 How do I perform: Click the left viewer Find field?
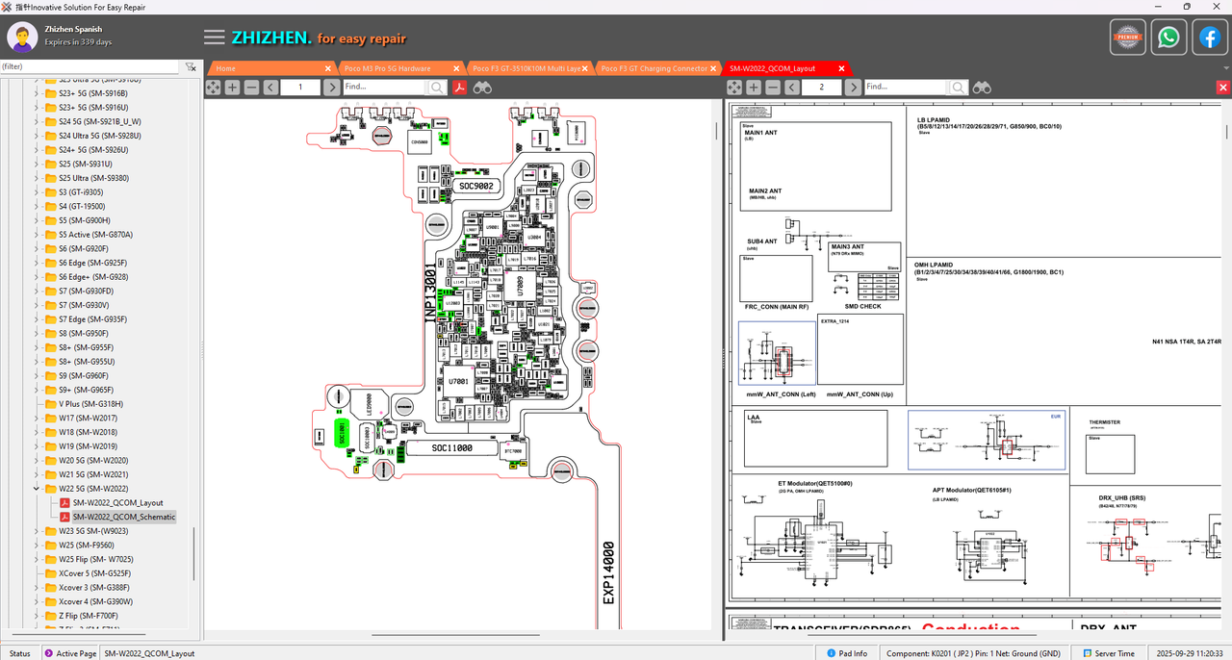coord(384,88)
